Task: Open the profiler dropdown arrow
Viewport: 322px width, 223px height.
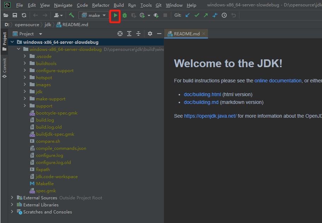Action: point(149,16)
